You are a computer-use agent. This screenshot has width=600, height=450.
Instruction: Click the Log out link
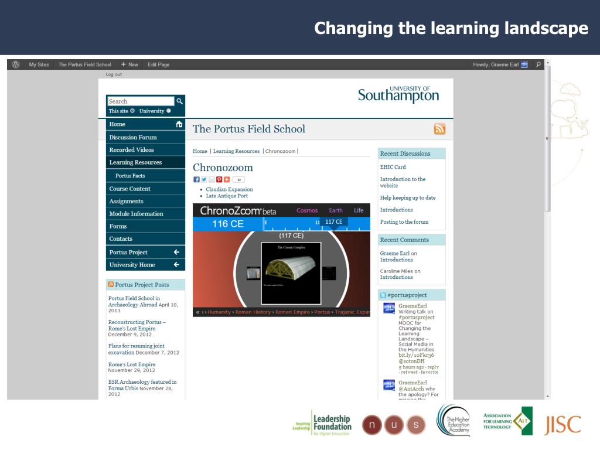coord(114,74)
